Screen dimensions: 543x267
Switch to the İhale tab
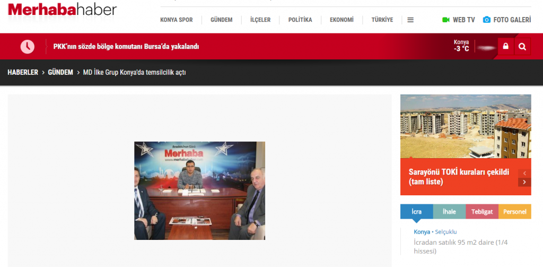pyautogui.click(x=449, y=212)
